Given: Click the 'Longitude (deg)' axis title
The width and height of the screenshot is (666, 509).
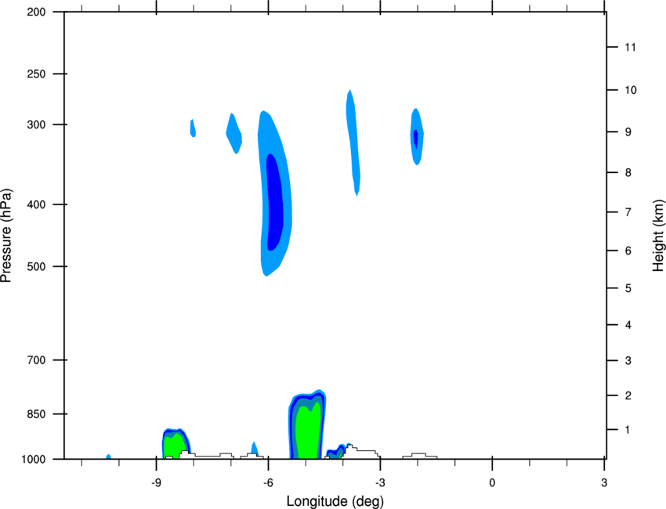Looking at the screenshot, I should [335, 501].
